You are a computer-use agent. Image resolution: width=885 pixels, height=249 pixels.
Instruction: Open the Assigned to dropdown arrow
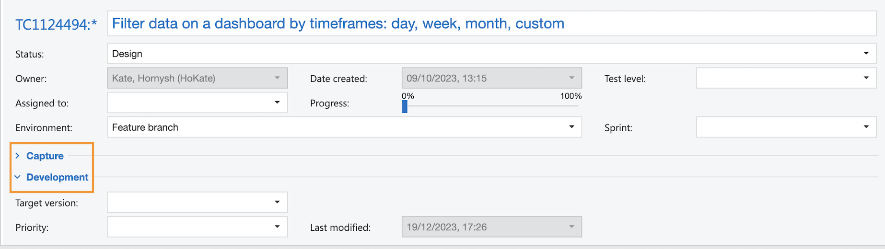277,102
